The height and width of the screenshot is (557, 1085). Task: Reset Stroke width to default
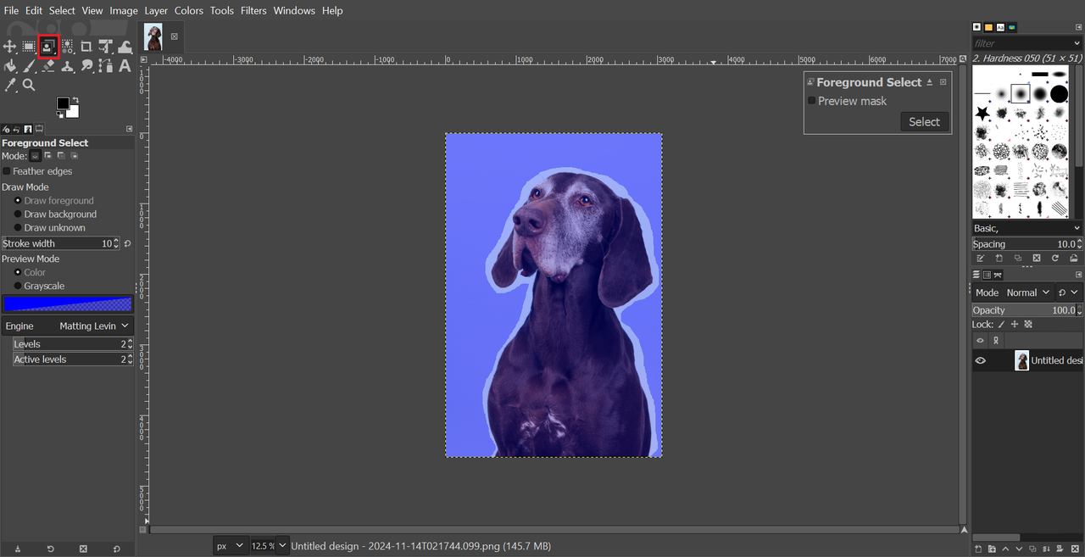[x=127, y=243]
